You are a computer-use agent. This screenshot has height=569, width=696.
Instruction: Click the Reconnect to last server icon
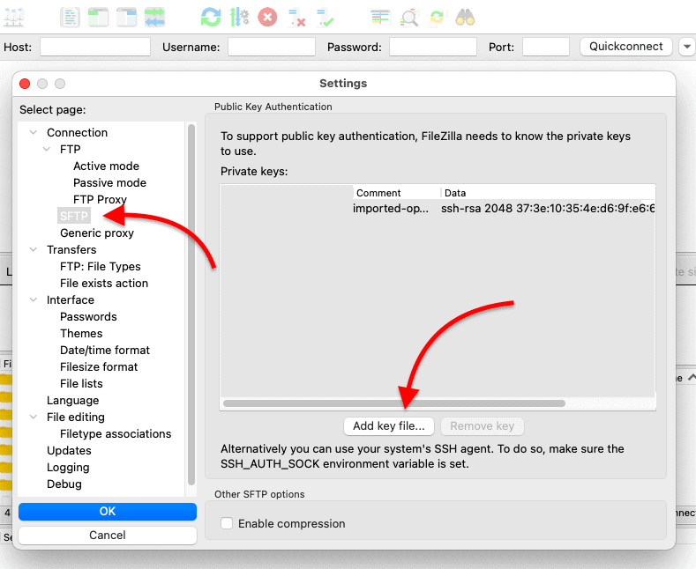[325, 18]
